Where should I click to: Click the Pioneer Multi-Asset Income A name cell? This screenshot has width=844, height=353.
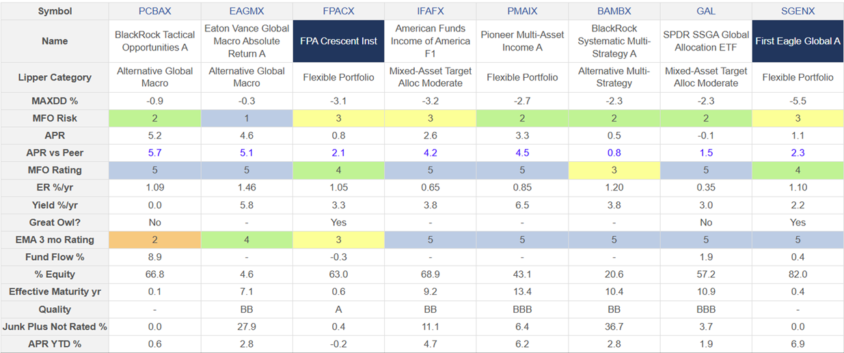522,41
